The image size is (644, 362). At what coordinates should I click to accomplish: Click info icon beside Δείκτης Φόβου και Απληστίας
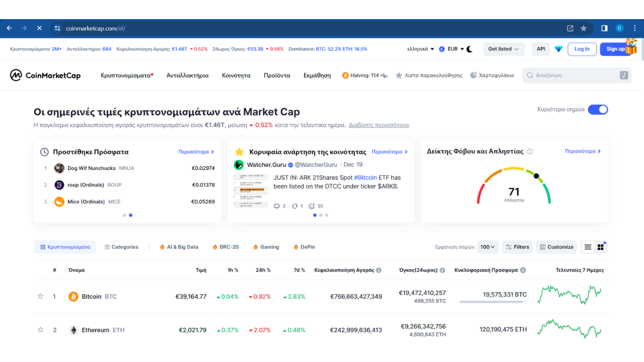[530, 151]
